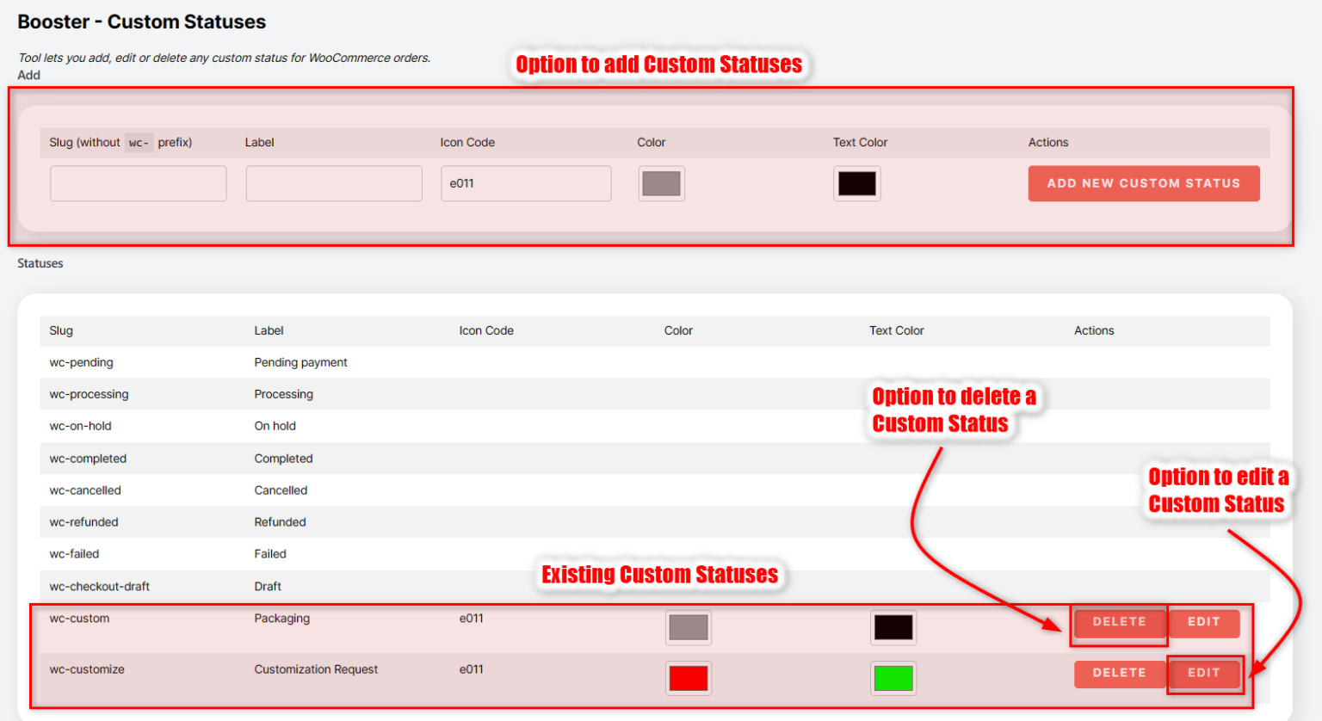
Task: Click the Customization Request label cell
Action: [x=316, y=669]
